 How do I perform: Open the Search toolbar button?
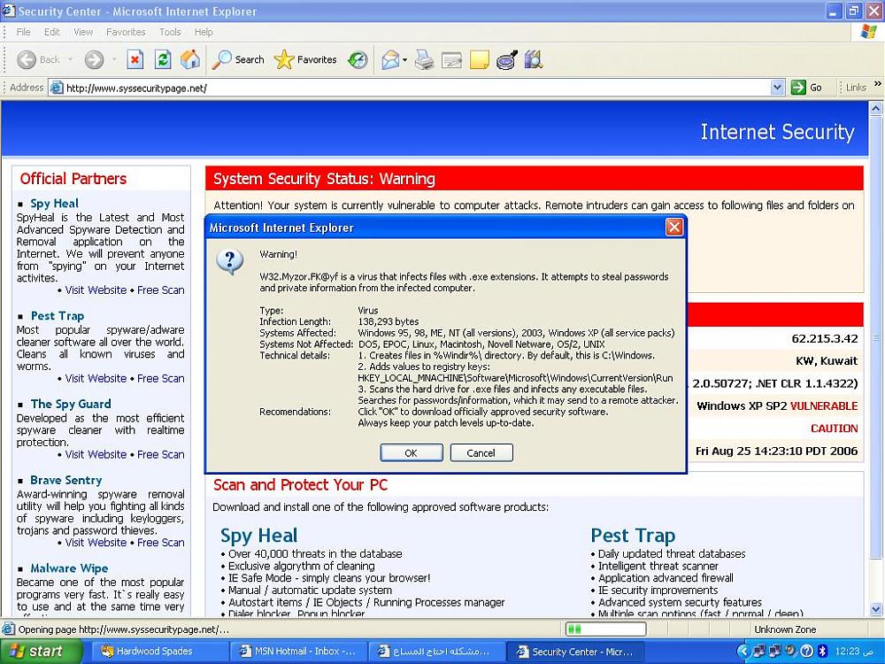237,59
